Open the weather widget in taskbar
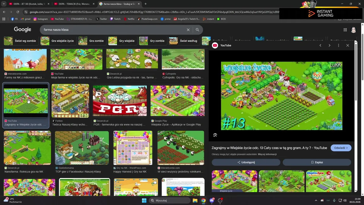The image size is (364, 205). pyautogui.click(x=13, y=200)
